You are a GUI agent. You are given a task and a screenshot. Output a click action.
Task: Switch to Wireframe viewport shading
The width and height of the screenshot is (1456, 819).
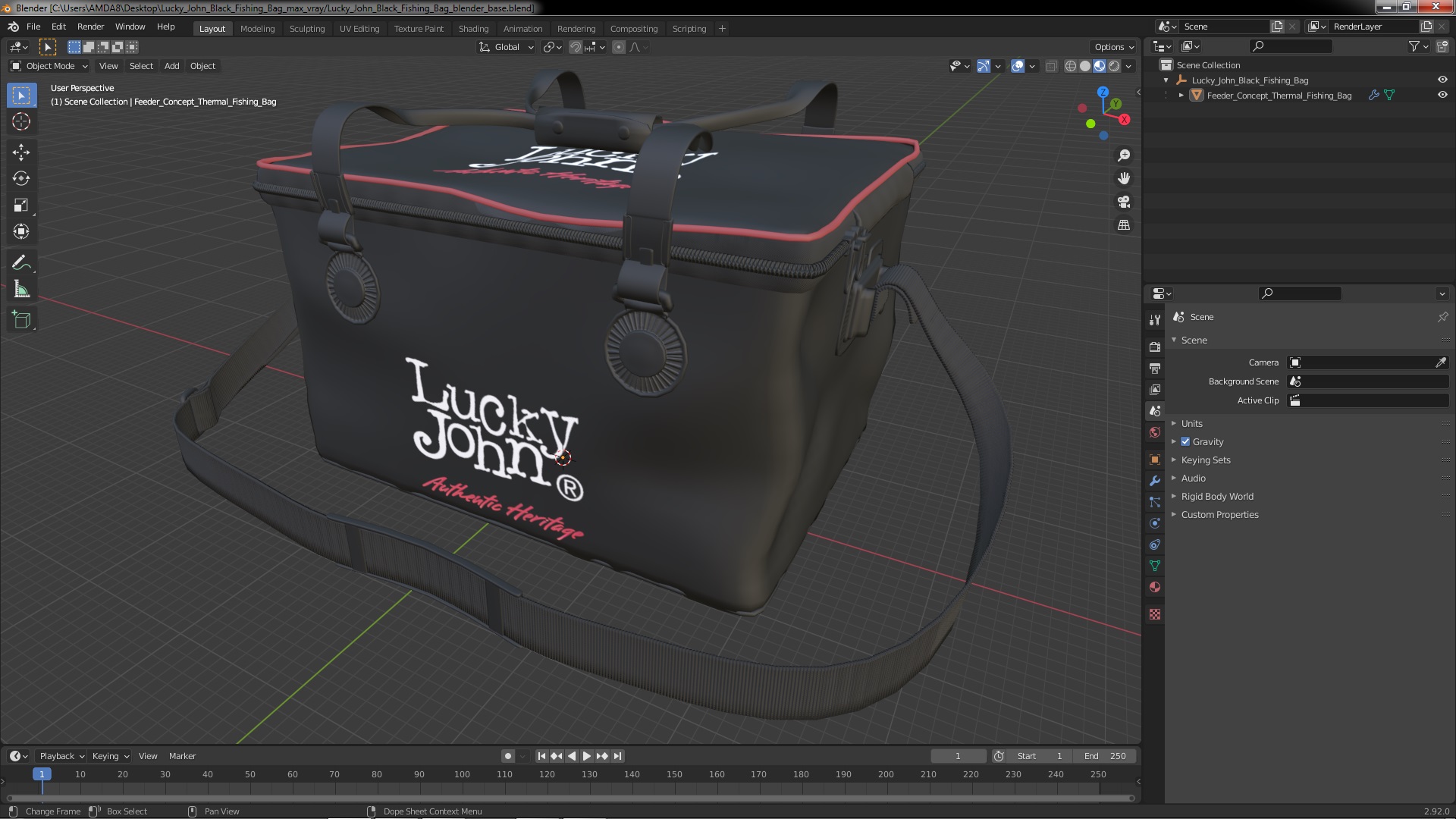(x=1071, y=66)
